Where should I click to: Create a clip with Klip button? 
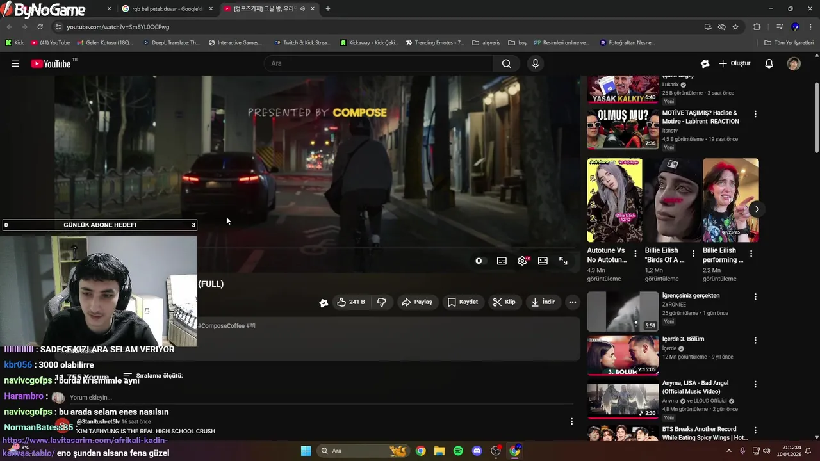pyautogui.click(x=504, y=302)
